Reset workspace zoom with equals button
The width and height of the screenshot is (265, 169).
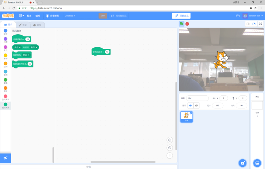(x=170, y=156)
